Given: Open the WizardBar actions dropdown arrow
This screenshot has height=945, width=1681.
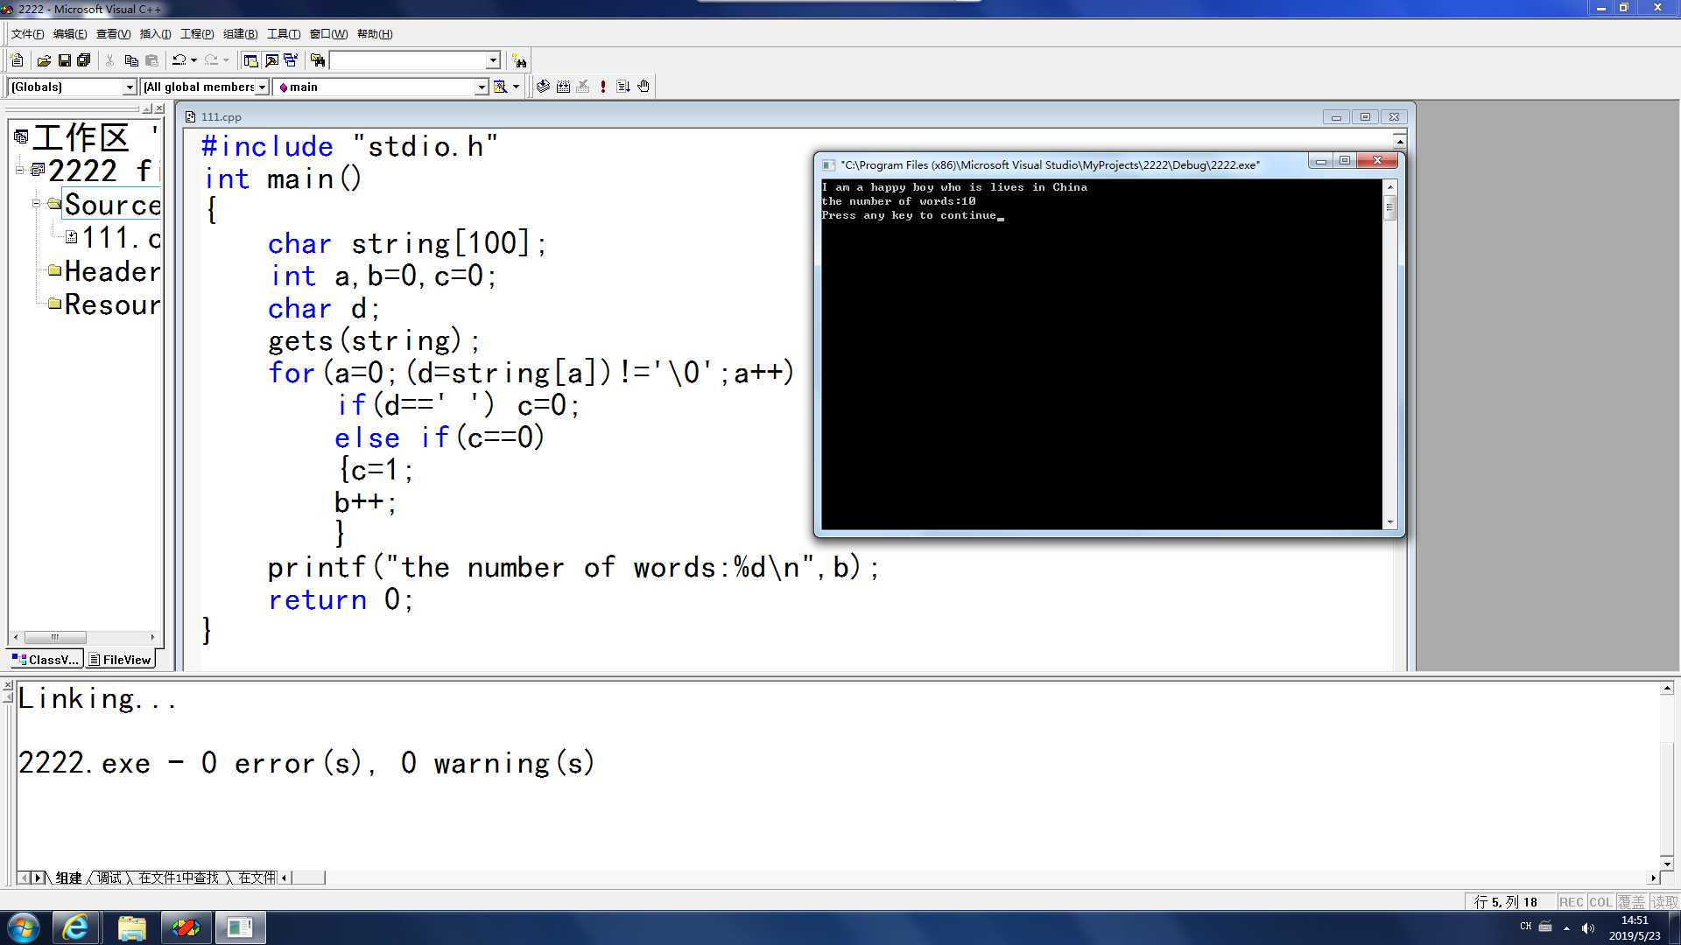Looking at the screenshot, I should [516, 87].
